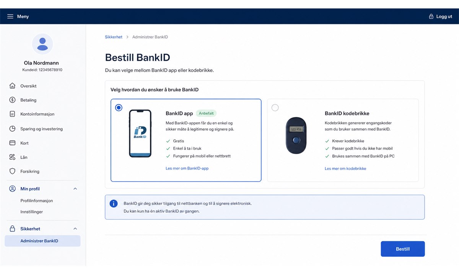459x275 pixels.
Task: Go to Sikkerhet in the breadcrumb
Action: point(114,37)
